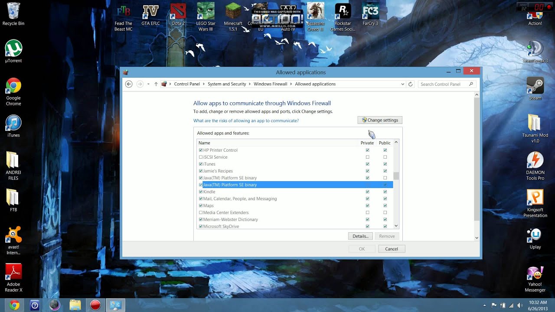Enable the iSCSI Service checkbox
The width and height of the screenshot is (555, 312).
pos(201,157)
